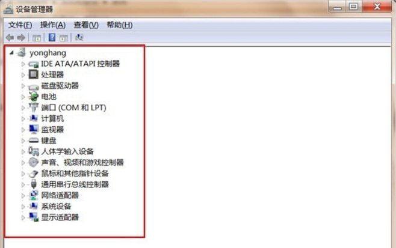This screenshot has height=248, width=396.
Task: Select the 端口 (COM 和 LPT) item
Action: (73, 107)
